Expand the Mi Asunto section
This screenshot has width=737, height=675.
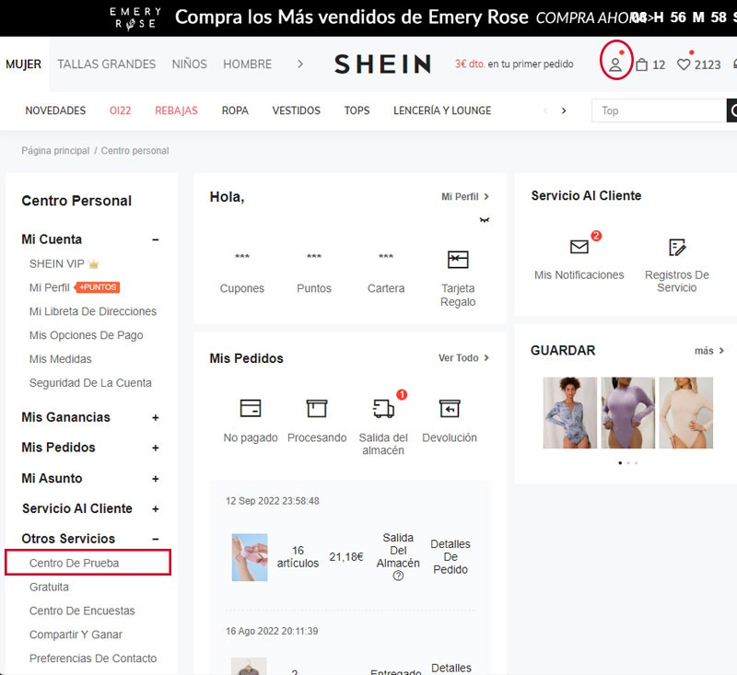click(156, 479)
